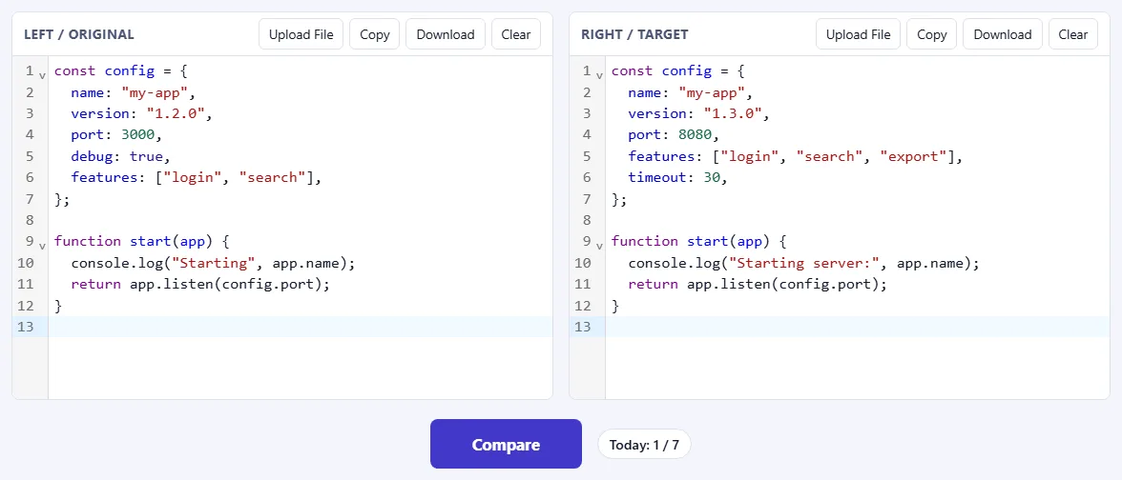Viewport: 1122px width, 480px height.
Task: Click 'debug: true,' line in left editor
Action: [121, 156]
